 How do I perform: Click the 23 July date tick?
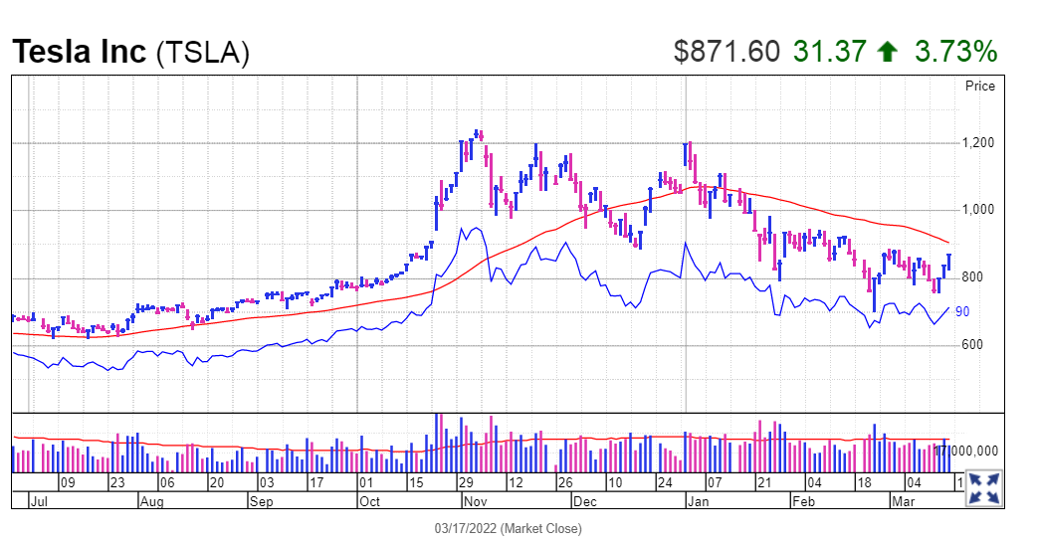[x=117, y=482]
